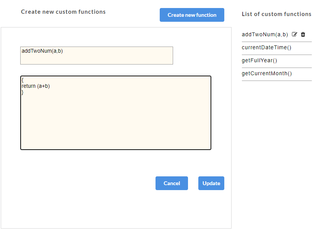Click the Create new custom functions heading

pos(63,12)
